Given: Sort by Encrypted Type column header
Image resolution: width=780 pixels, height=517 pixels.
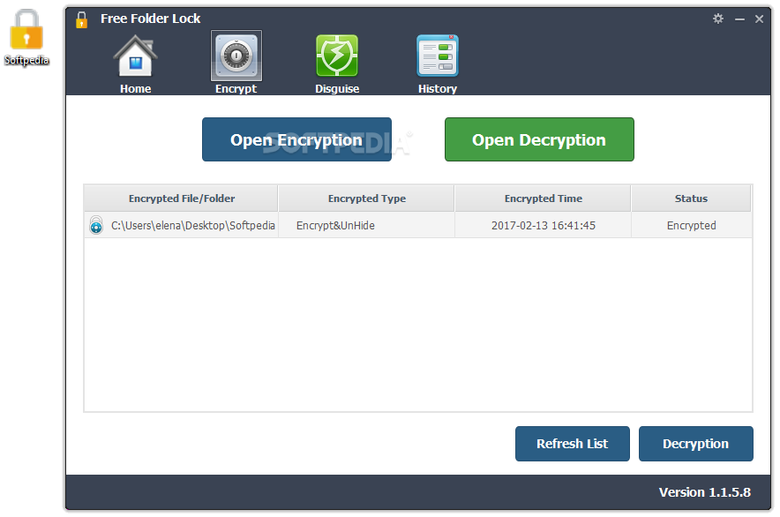Looking at the screenshot, I should (367, 198).
